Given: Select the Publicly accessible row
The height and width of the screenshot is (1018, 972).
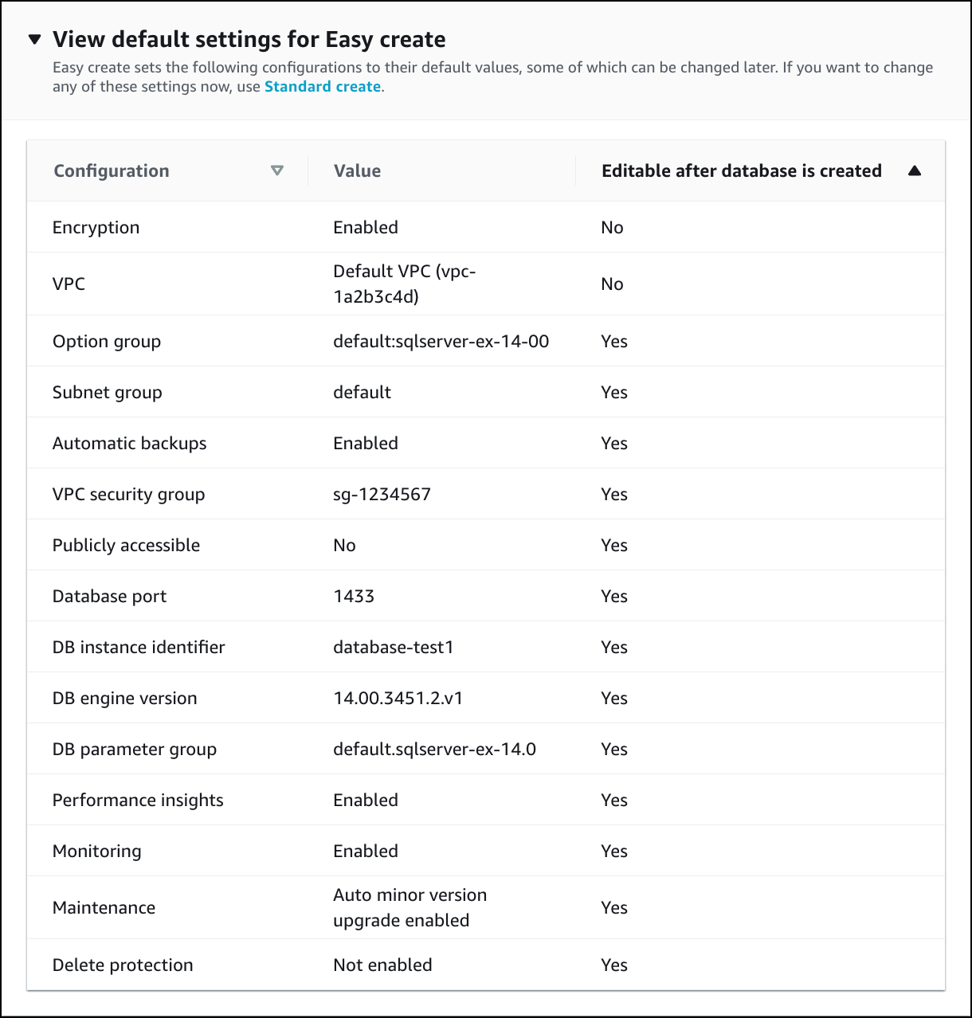Looking at the screenshot, I should pyautogui.click(x=126, y=545).
